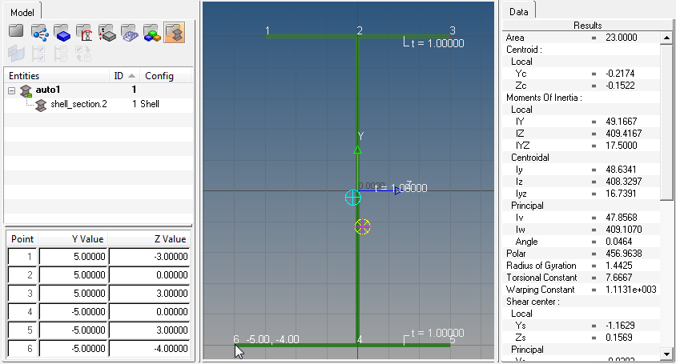Click the grayed-out select all checkboxes icon

38,54
